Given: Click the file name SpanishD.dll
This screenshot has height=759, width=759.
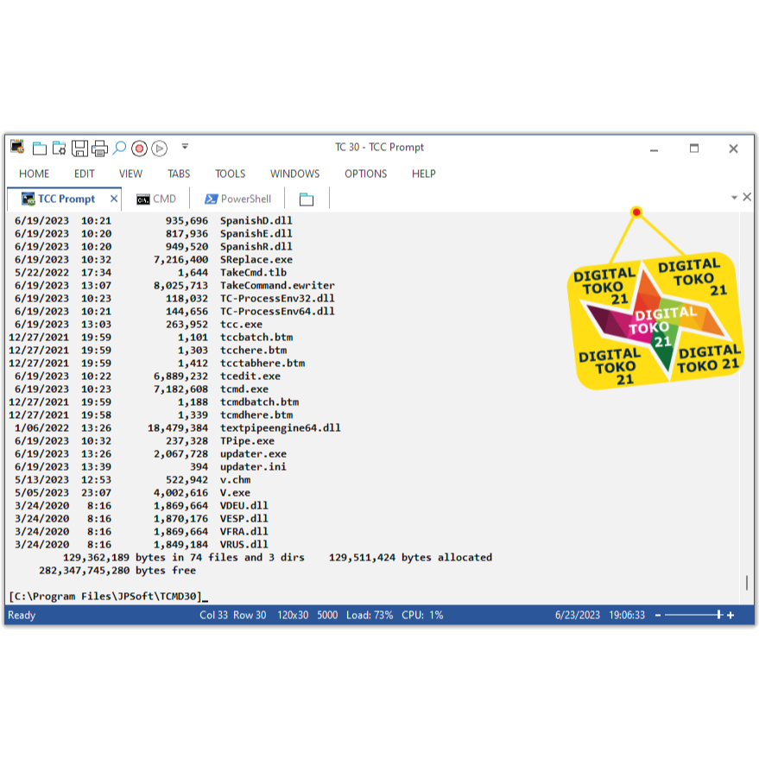Looking at the screenshot, I should (256, 221).
